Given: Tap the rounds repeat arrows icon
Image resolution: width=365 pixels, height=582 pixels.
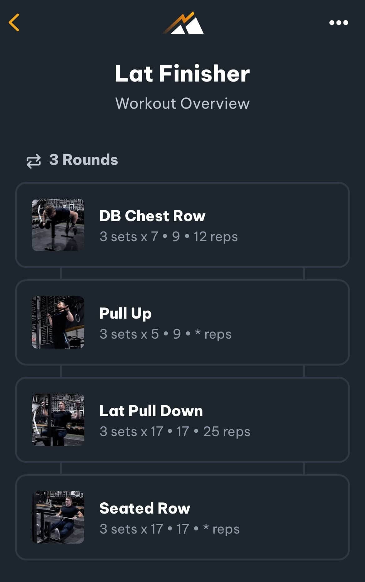Looking at the screenshot, I should pos(33,160).
